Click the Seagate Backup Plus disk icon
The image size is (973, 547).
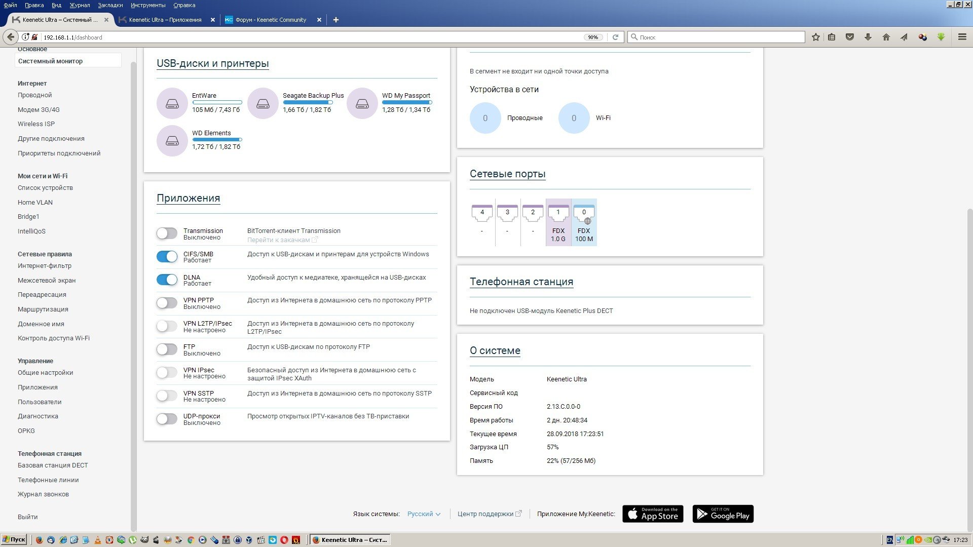[x=263, y=103]
